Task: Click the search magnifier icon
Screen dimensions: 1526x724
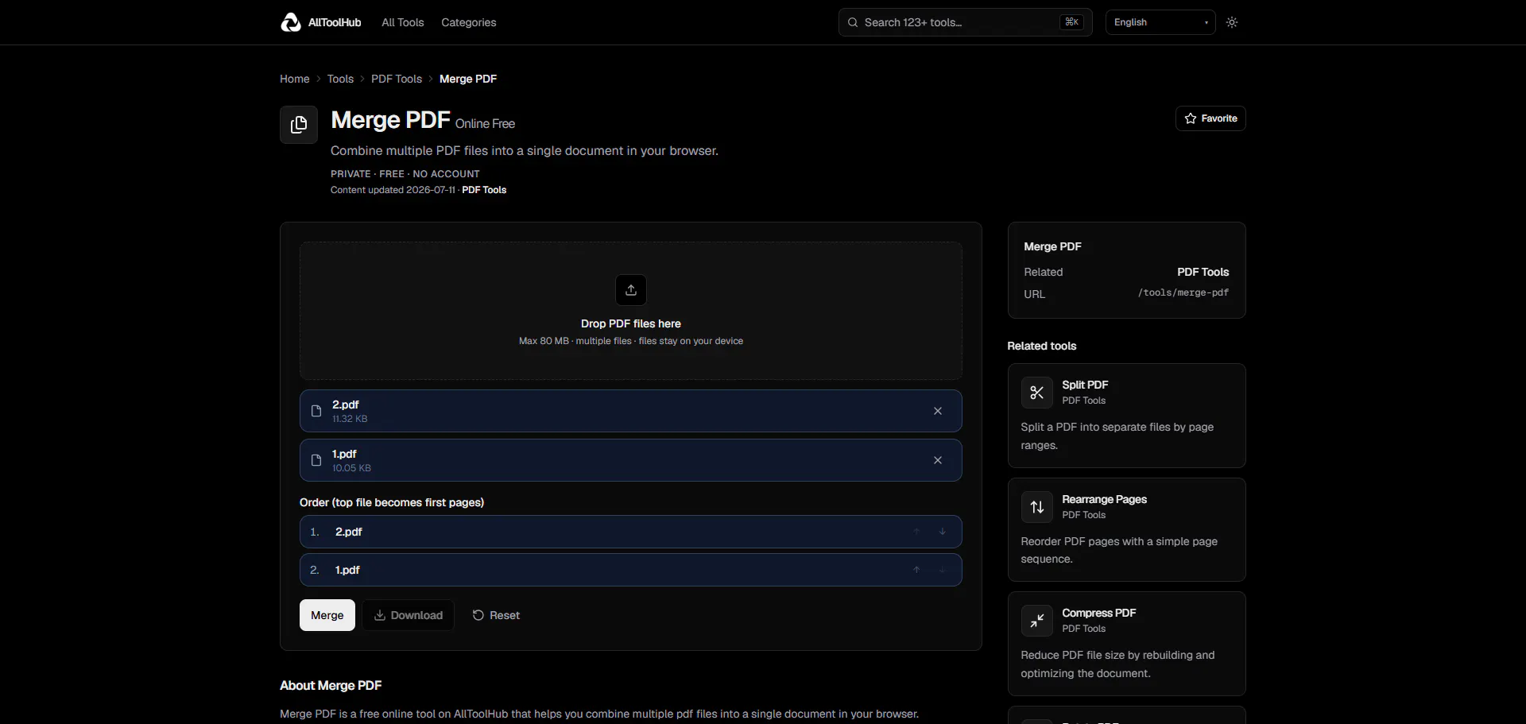Action: pos(853,22)
